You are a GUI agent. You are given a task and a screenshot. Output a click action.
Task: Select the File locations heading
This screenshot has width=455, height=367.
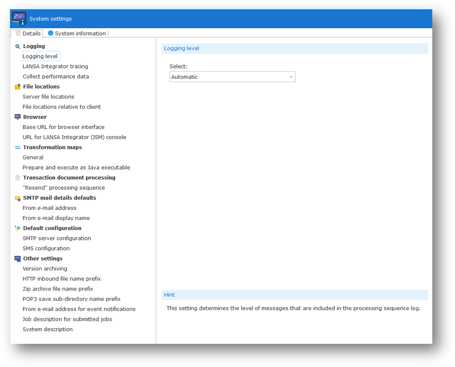pos(41,87)
